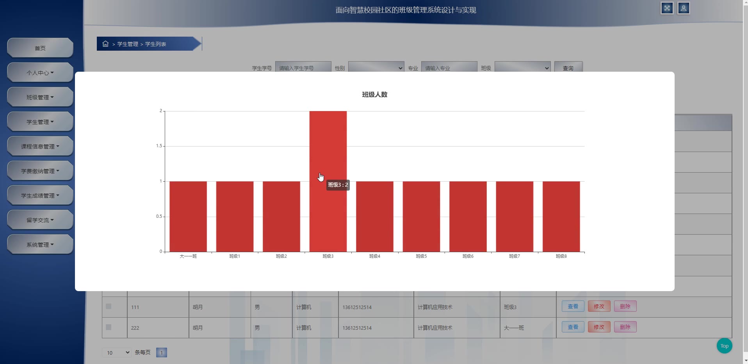Screen dimensions: 748x364
Task: Click 学生列表 in the breadcrumb
Action: [x=156, y=44]
